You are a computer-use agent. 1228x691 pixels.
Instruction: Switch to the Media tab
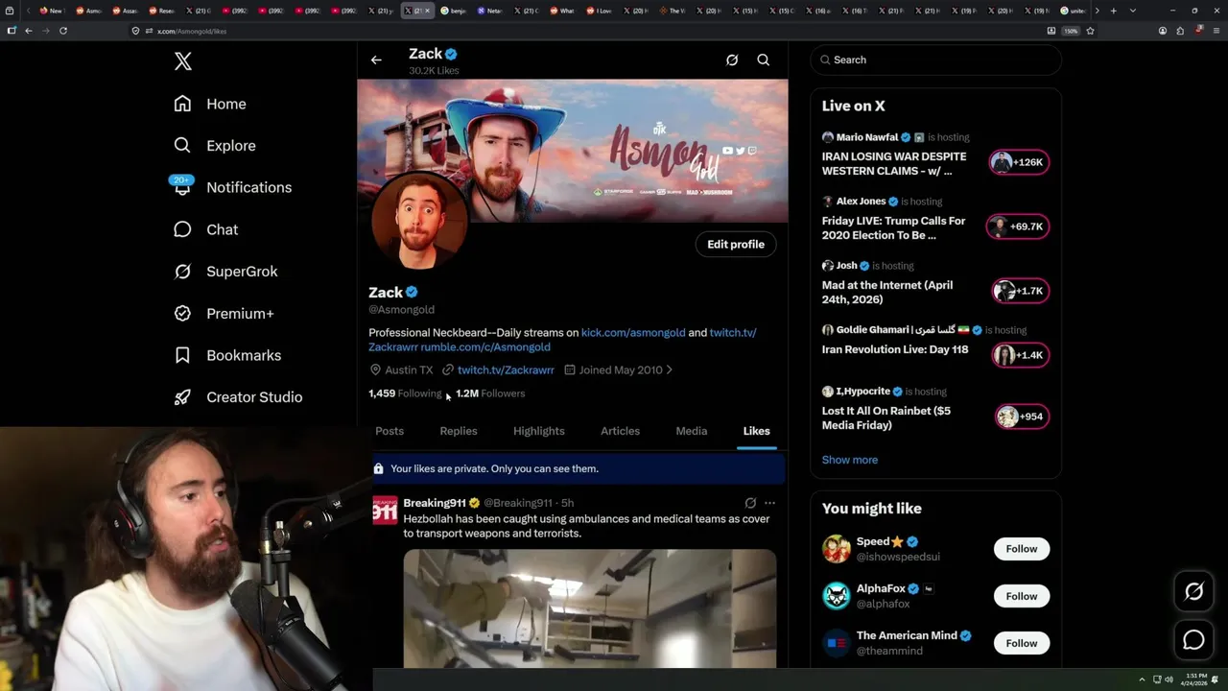[x=691, y=431]
